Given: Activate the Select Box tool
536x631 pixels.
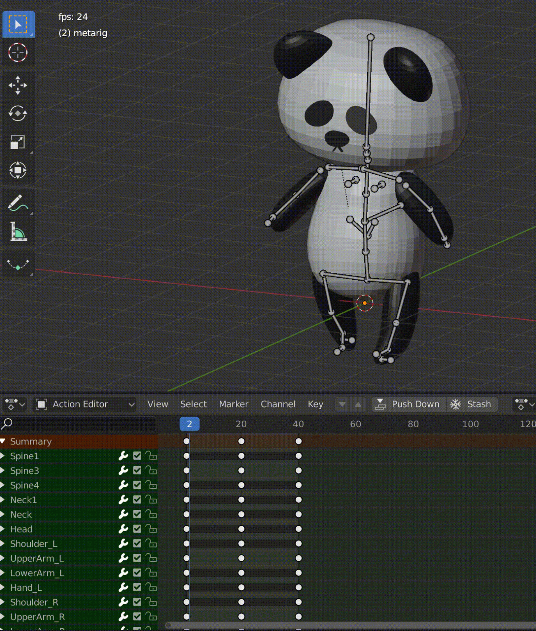Looking at the screenshot, I should tap(18, 25).
